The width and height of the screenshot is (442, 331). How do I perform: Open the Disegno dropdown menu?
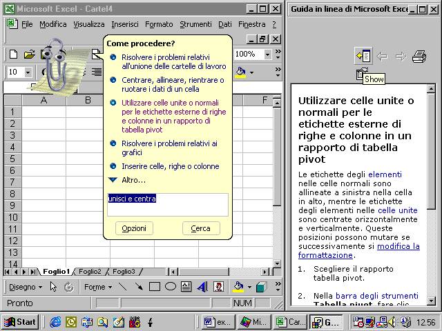click(26, 287)
